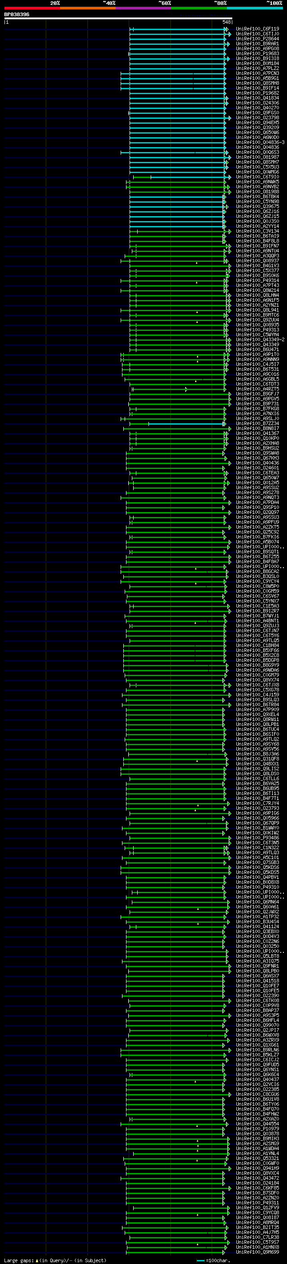Click the UniRef100_B7ZZ34 label
This screenshot has width=287, height=1264.
click(257, 423)
